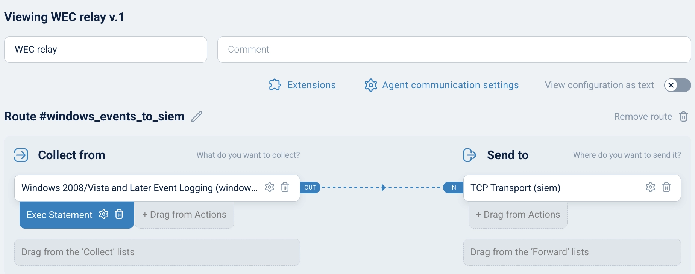Click the Collect from heading

coord(71,155)
